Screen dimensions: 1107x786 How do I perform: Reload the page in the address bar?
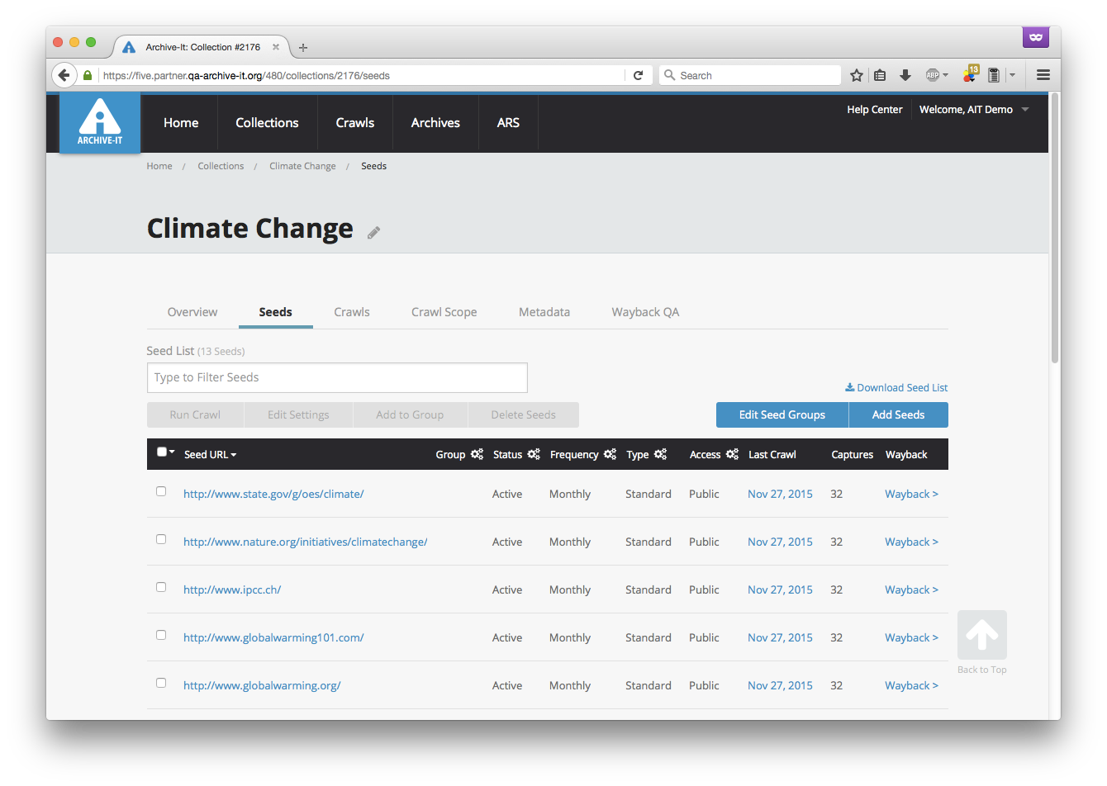(638, 75)
